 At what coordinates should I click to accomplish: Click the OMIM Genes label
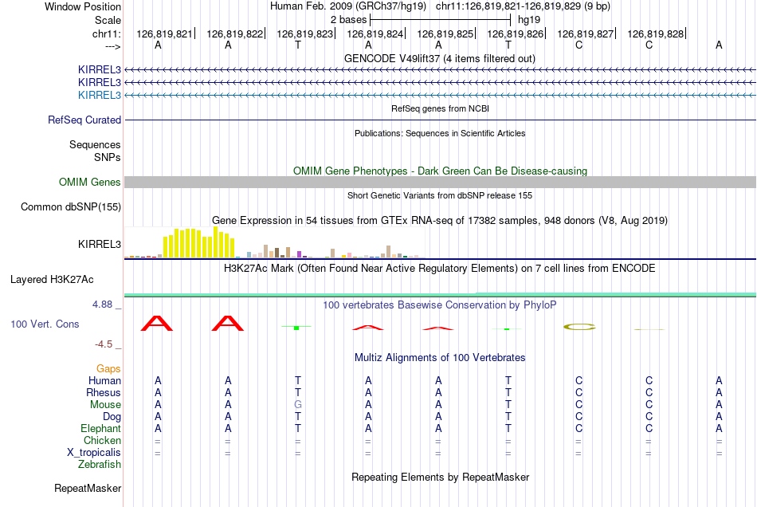coord(89,182)
